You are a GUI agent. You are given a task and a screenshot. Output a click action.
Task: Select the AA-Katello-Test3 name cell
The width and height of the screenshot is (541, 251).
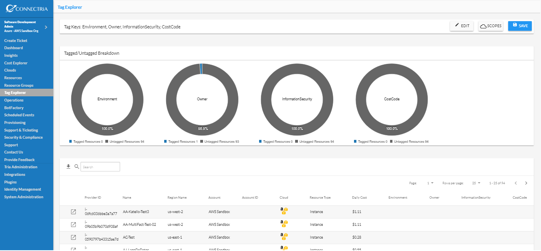click(x=136, y=211)
